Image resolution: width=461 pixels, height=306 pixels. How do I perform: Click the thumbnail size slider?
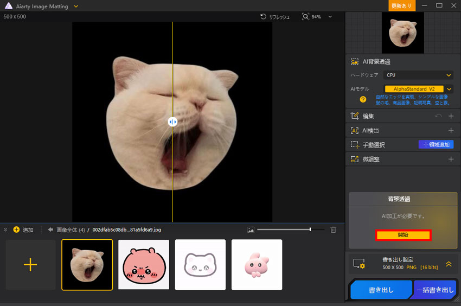point(291,229)
